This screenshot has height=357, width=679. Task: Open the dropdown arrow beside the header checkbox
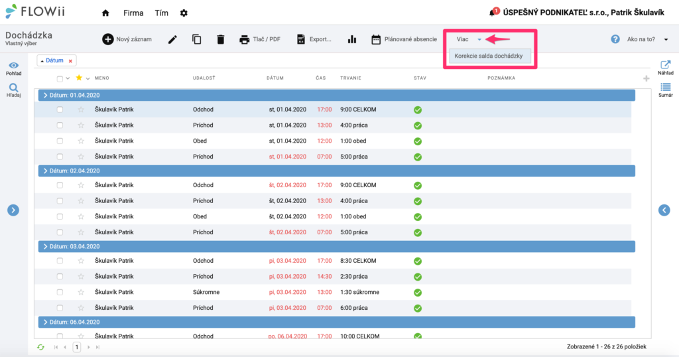(x=68, y=78)
